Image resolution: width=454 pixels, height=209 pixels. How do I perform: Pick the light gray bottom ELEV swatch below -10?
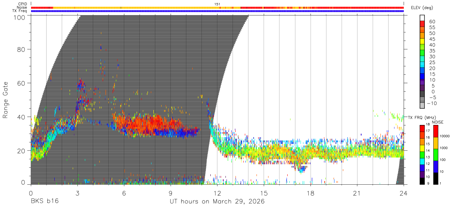click(x=422, y=106)
